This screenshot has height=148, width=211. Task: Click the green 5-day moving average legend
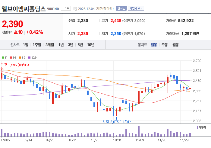pos(5,58)
